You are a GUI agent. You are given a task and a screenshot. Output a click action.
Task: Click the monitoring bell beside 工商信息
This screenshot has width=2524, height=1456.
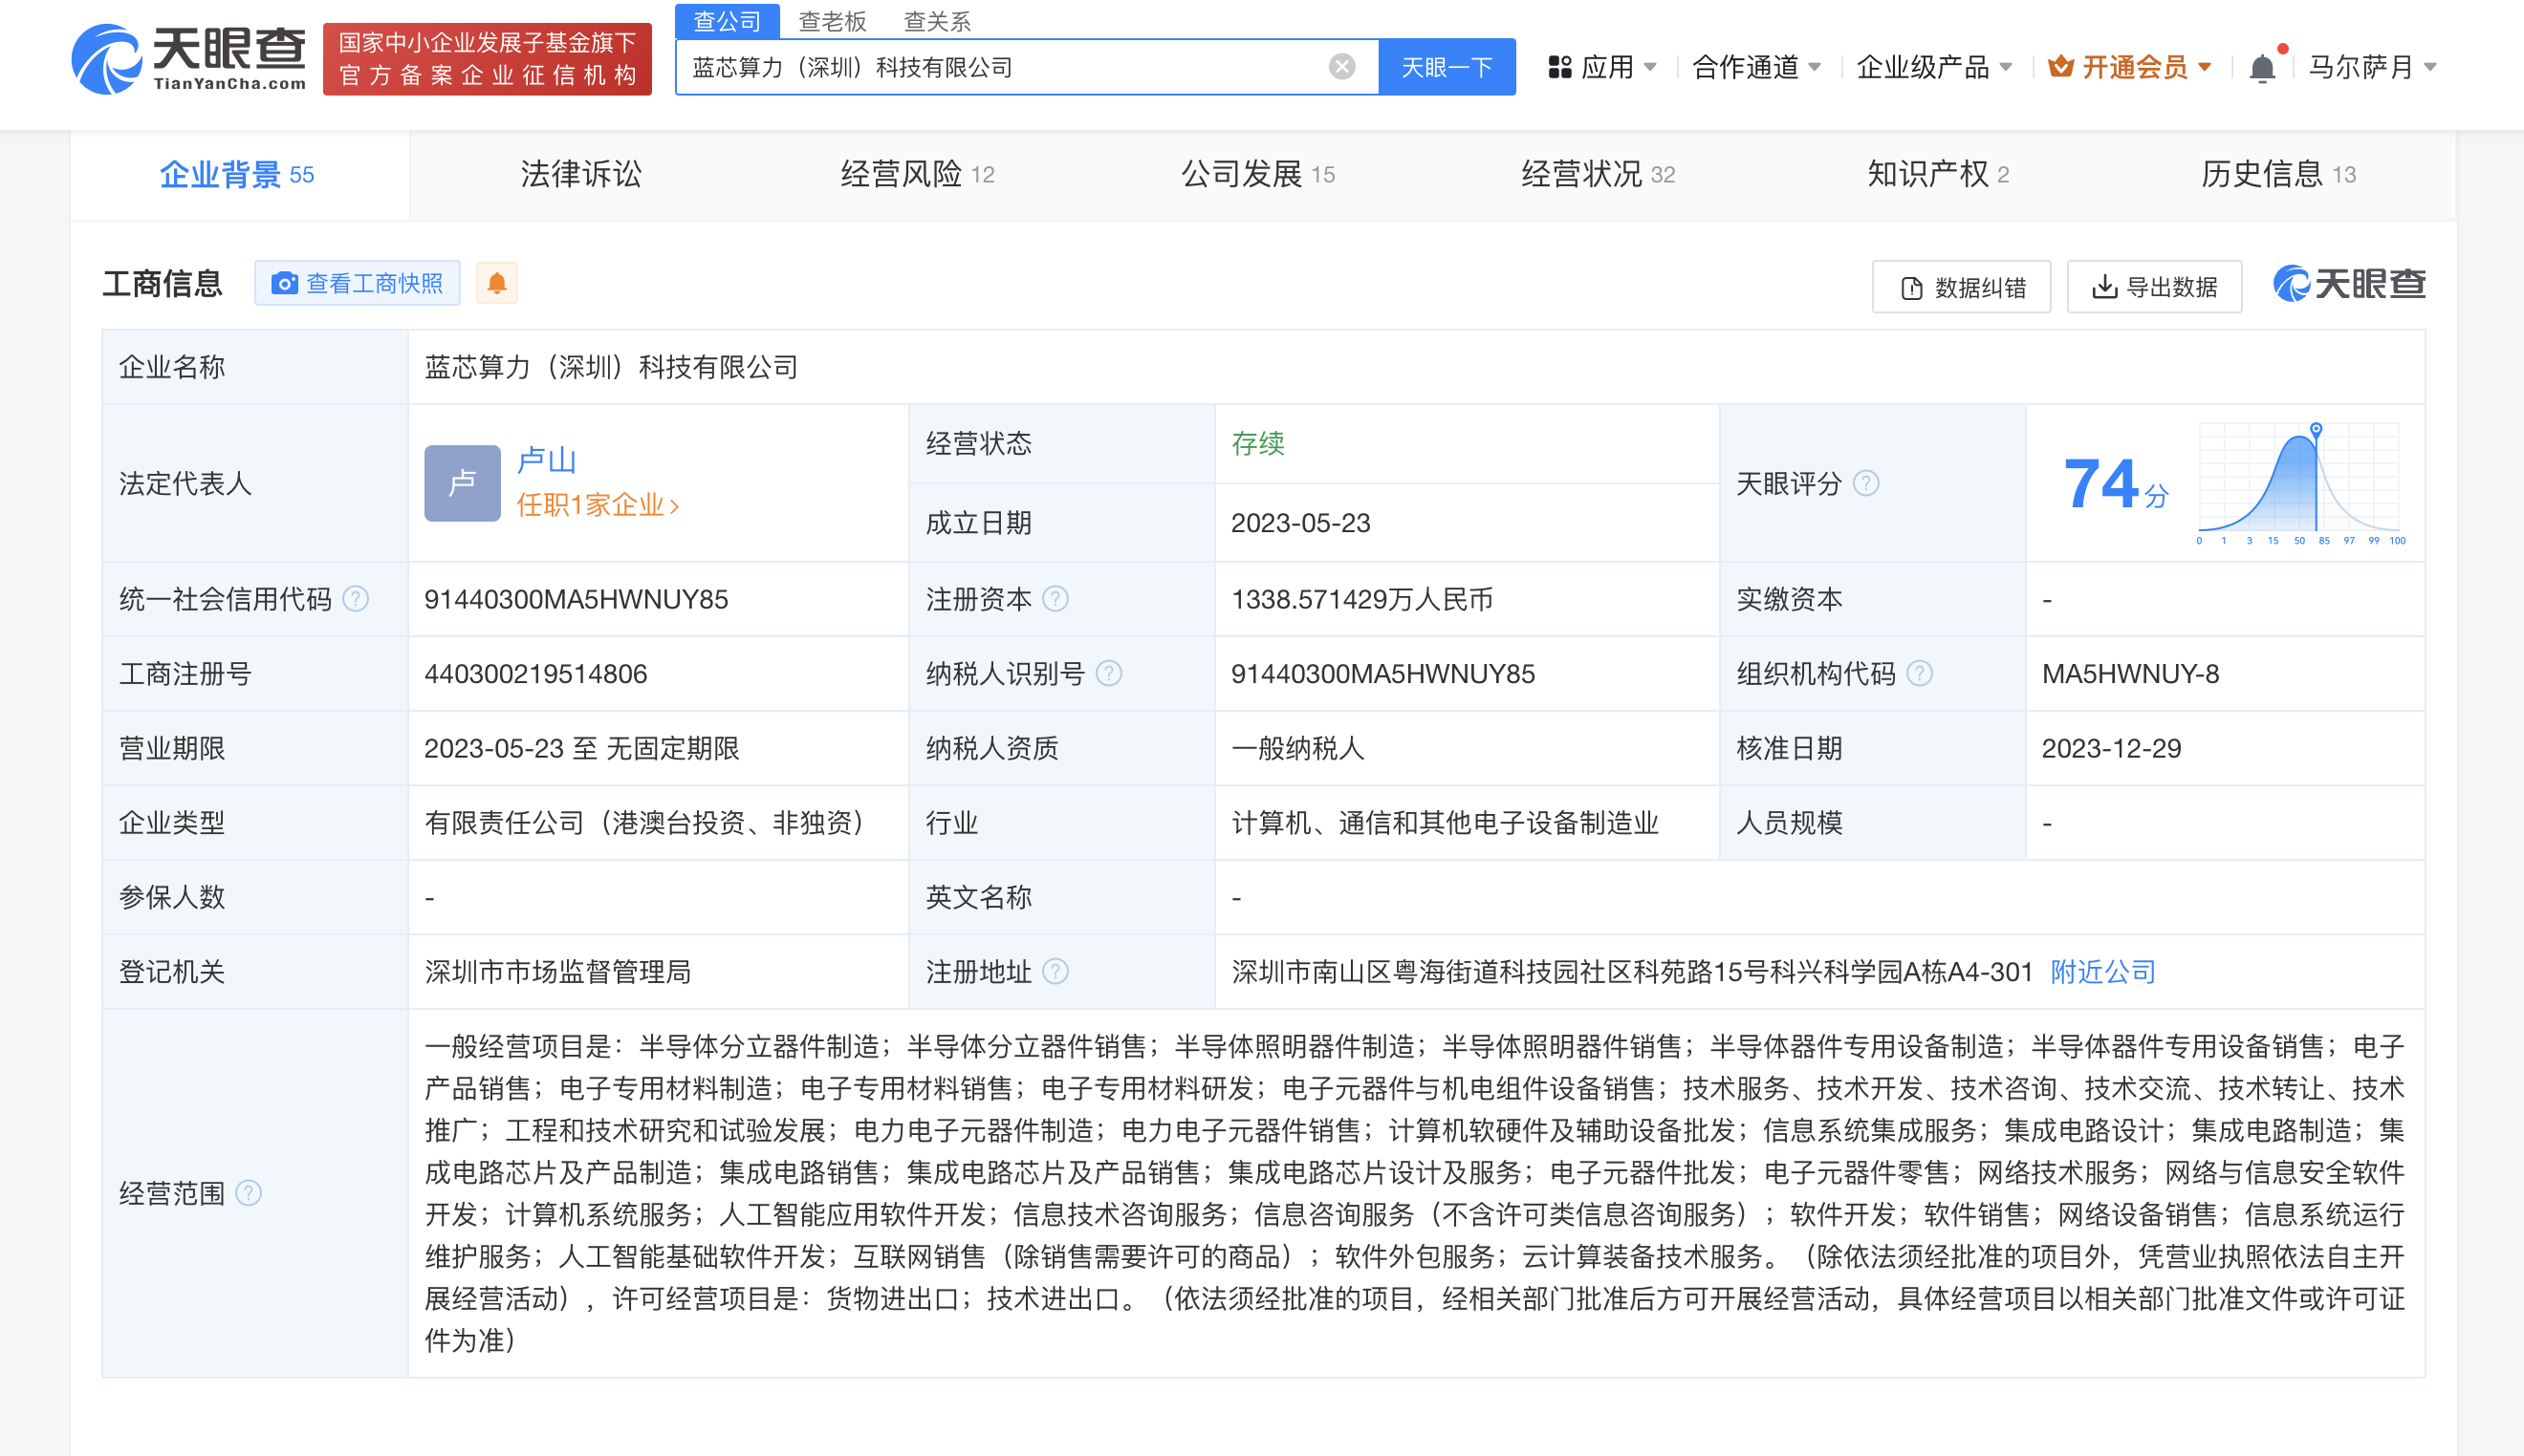coord(497,283)
